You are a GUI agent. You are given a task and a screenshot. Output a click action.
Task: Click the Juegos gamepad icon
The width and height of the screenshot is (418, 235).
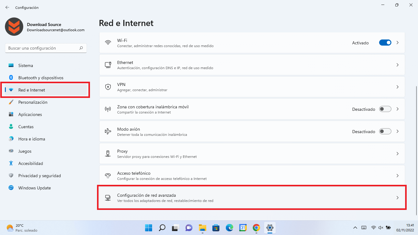click(11, 151)
